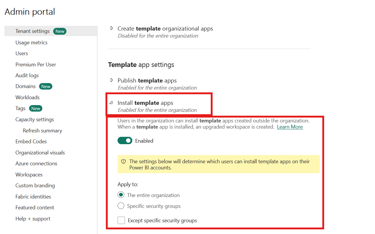Expand the Publish template apps setting

pos(112,80)
